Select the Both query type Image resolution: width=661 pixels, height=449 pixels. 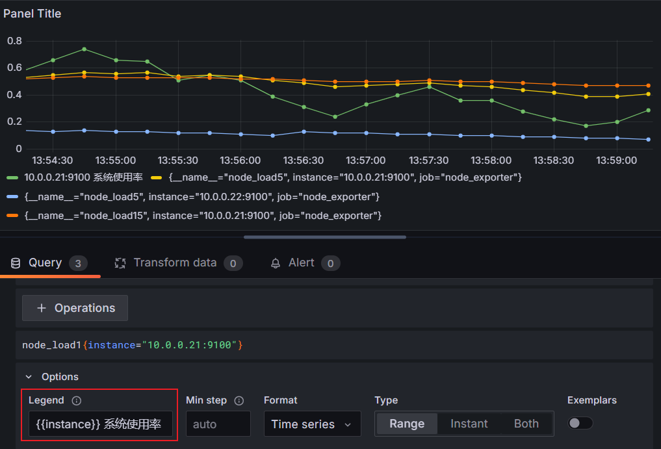tap(526, 424)
